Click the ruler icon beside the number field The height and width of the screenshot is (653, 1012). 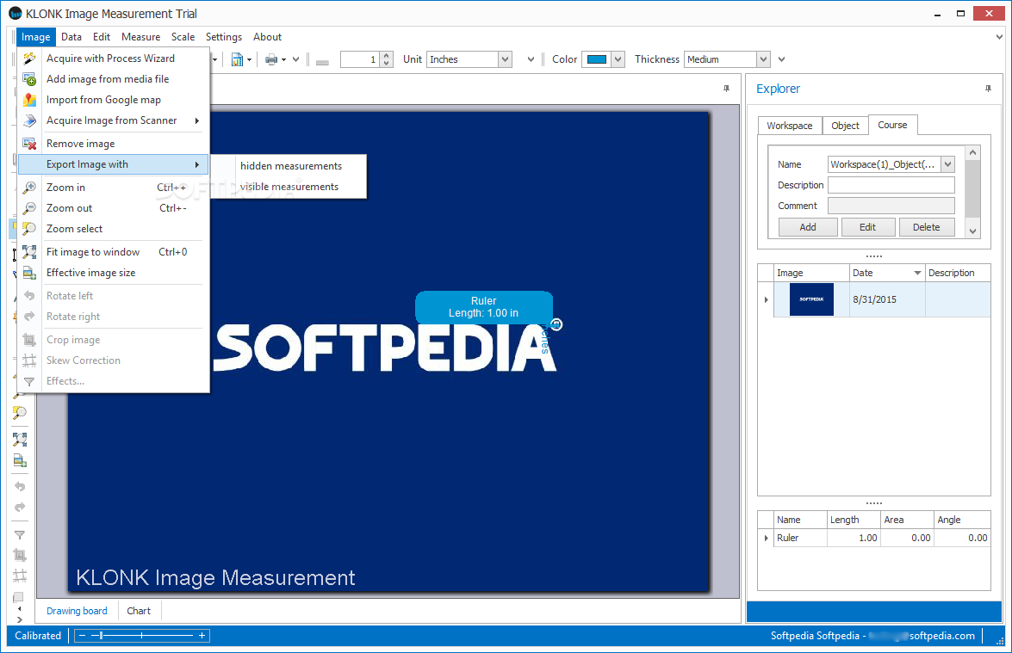(323, 62)
